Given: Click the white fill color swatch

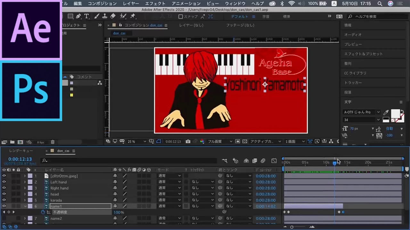Looking at the screenshot, I should tap(396, 113).
